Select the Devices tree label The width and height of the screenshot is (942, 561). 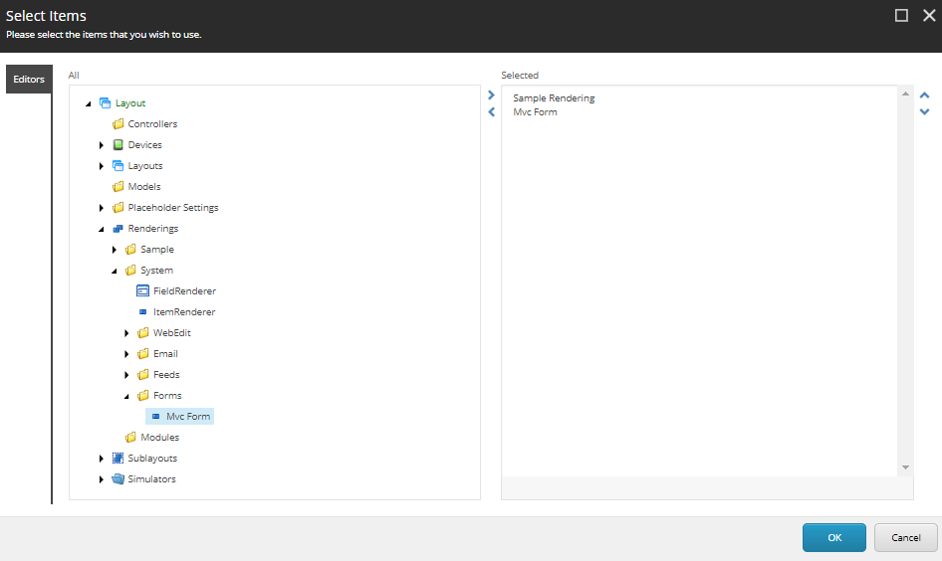click(x=144, y=144)
